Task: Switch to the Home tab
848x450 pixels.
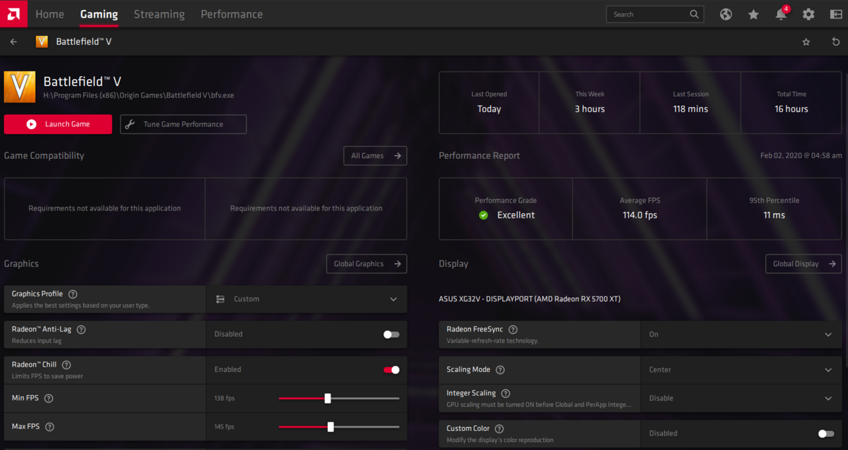Action: click(x=50, y=14)
